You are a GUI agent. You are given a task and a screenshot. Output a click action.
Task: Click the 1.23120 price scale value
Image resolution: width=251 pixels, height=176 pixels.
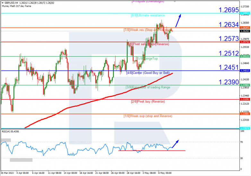click(245, 104)
